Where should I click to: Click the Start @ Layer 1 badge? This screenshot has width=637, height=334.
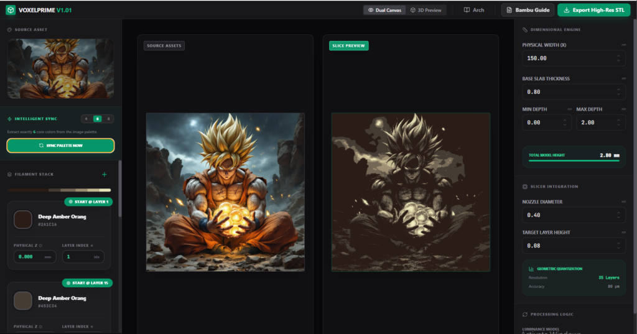click(88, 202)
